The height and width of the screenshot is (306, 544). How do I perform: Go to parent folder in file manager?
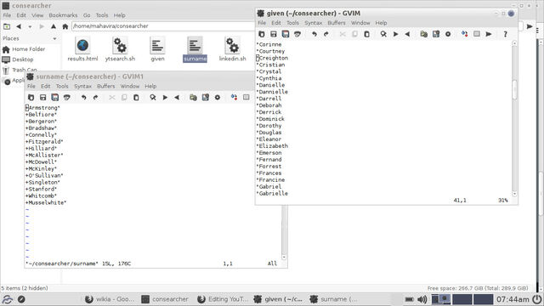point(53,26)
